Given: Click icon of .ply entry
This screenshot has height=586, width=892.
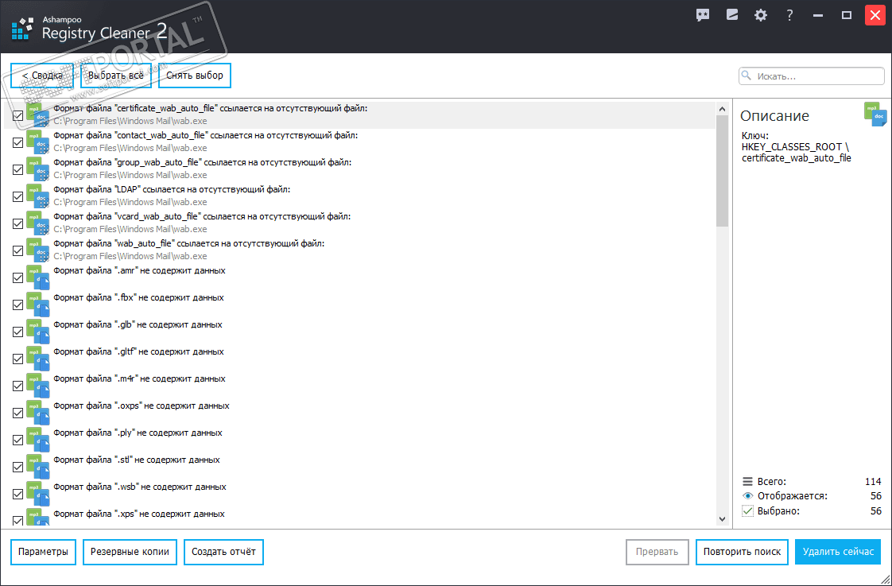Looking at the screenshot, I should click(x=38, y=439).
